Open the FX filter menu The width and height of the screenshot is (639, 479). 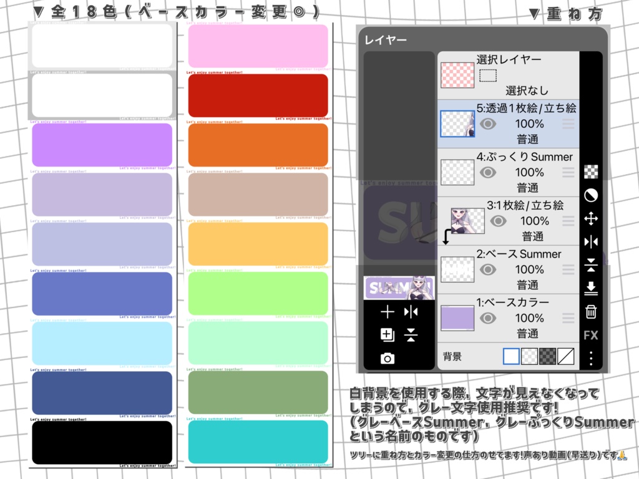click(x=591, y=335)
